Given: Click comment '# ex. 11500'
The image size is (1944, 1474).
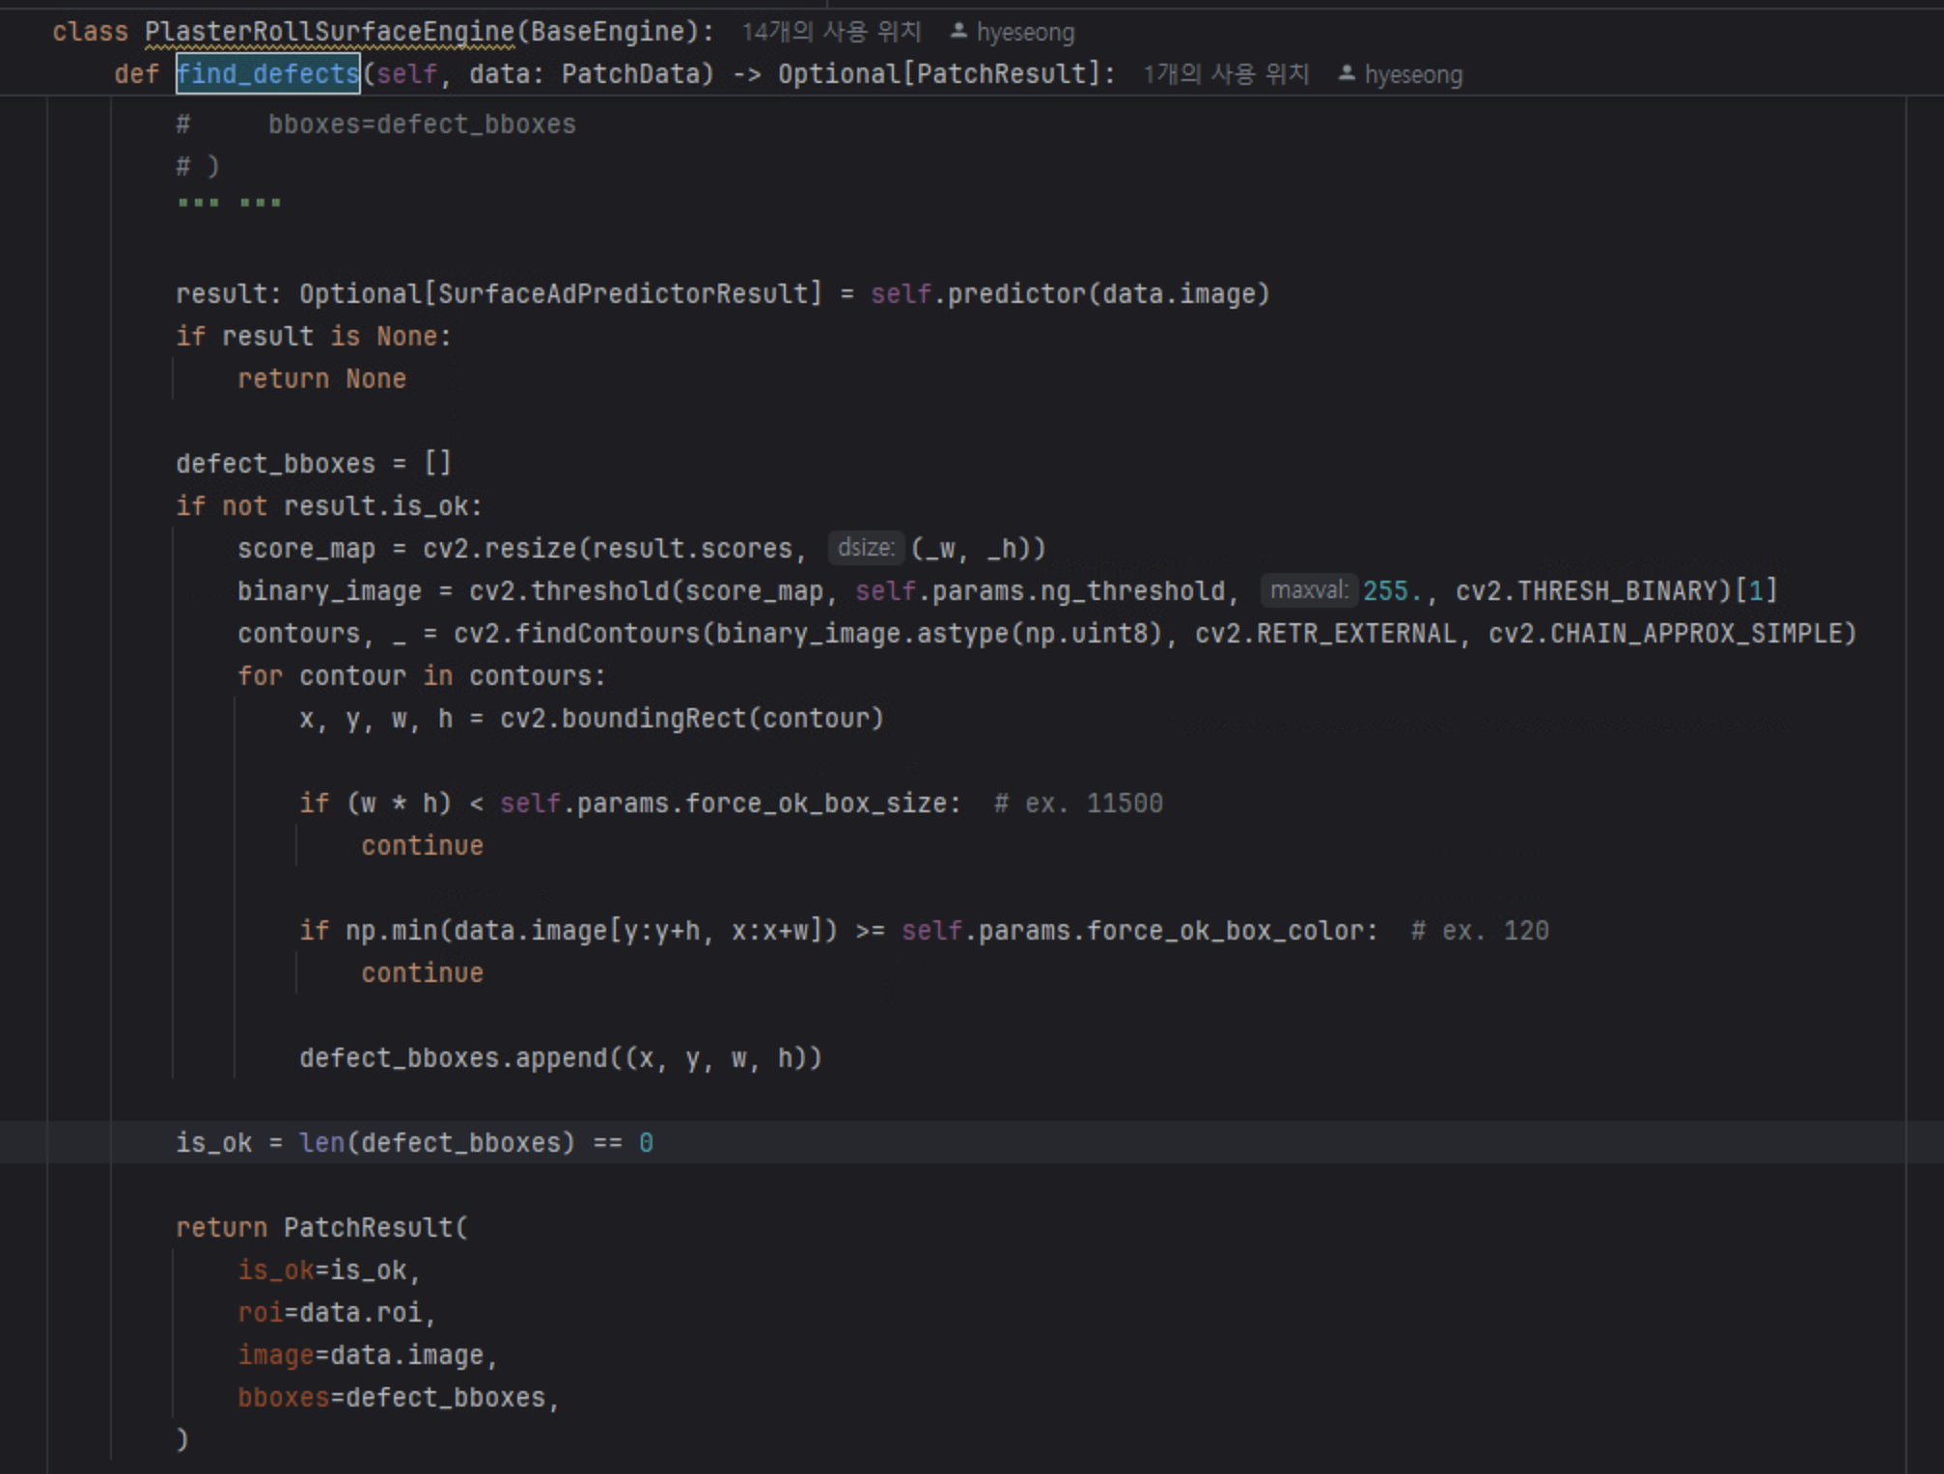Looking at the screenshot, I should (1078, 804).
